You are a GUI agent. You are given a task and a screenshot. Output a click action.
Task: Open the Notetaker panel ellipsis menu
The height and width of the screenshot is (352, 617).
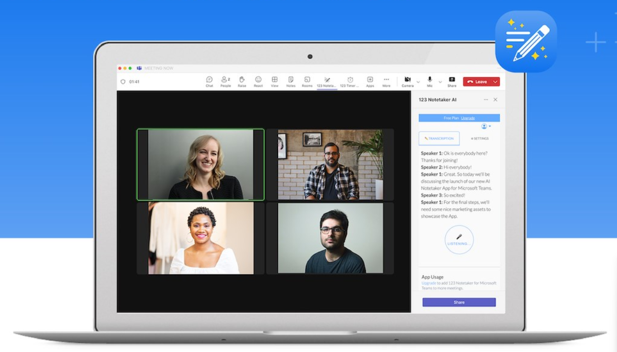coord(486,100)
